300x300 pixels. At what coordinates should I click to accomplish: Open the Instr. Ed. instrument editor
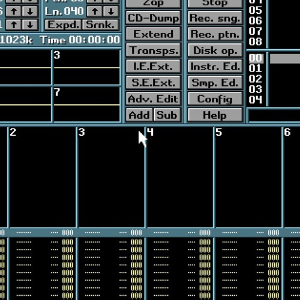pos(215,66)
